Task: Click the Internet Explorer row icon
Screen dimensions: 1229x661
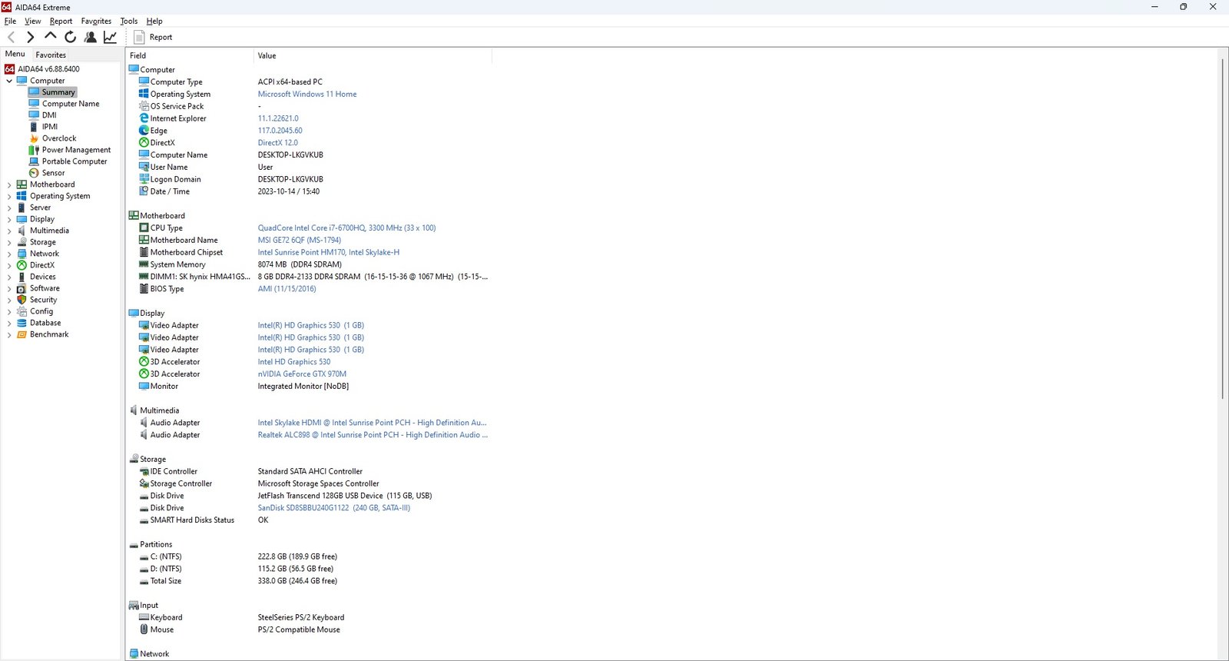Action: [144, 118]
